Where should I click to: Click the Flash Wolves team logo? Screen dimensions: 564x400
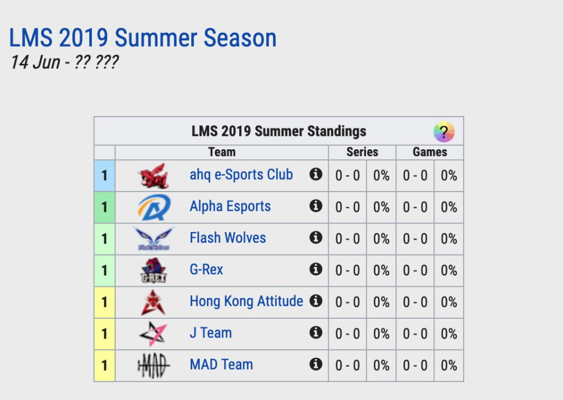pos(153,239)
